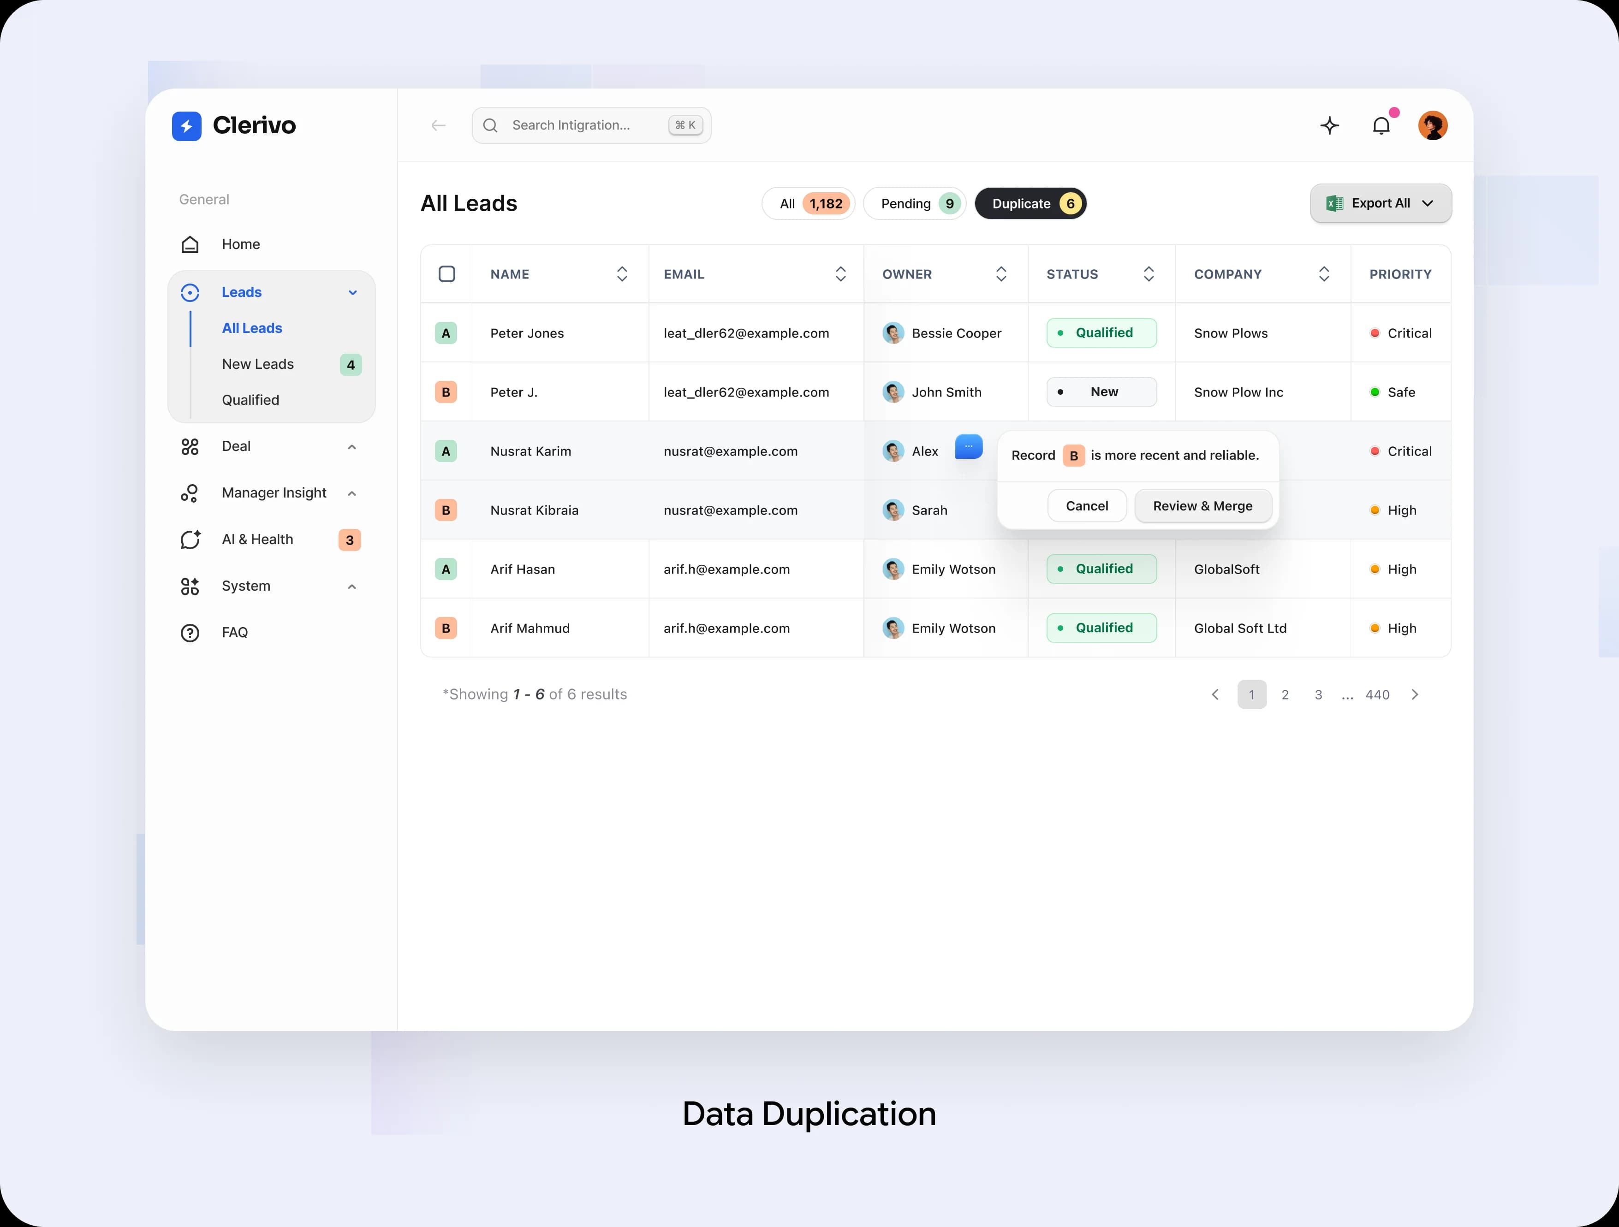
Task: Sort by the COMPANY column arrows
Action: point(1324,273)
